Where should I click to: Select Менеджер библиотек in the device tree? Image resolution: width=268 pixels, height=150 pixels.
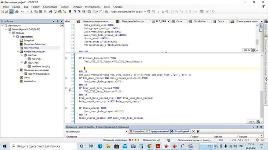tap(35, 44)
